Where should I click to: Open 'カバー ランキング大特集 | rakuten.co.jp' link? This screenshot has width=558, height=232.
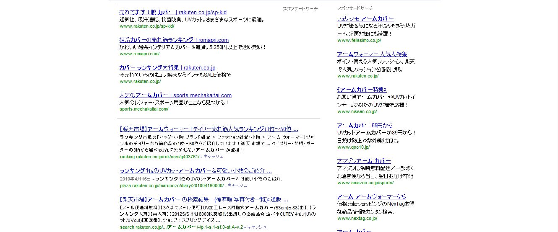(x=167, y=67)
